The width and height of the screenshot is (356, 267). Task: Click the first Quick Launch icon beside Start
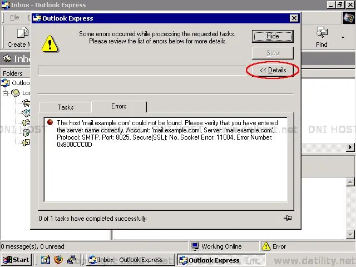pyautogui.click(x=46, y=260)
